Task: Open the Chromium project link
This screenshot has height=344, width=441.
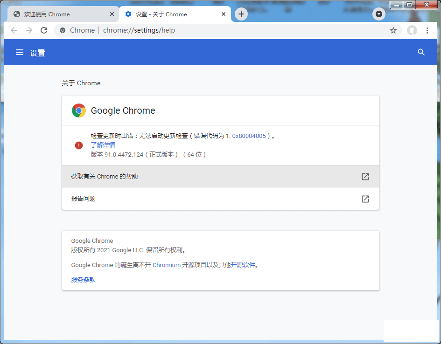Action: 166,265
